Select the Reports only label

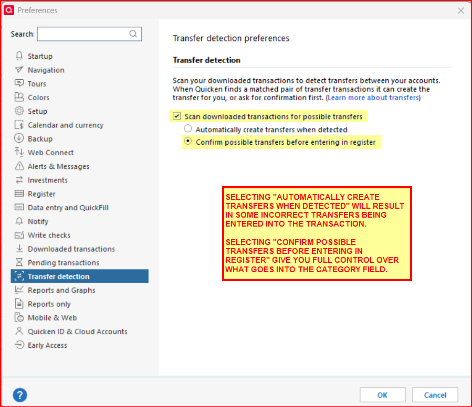coord(49,304)
